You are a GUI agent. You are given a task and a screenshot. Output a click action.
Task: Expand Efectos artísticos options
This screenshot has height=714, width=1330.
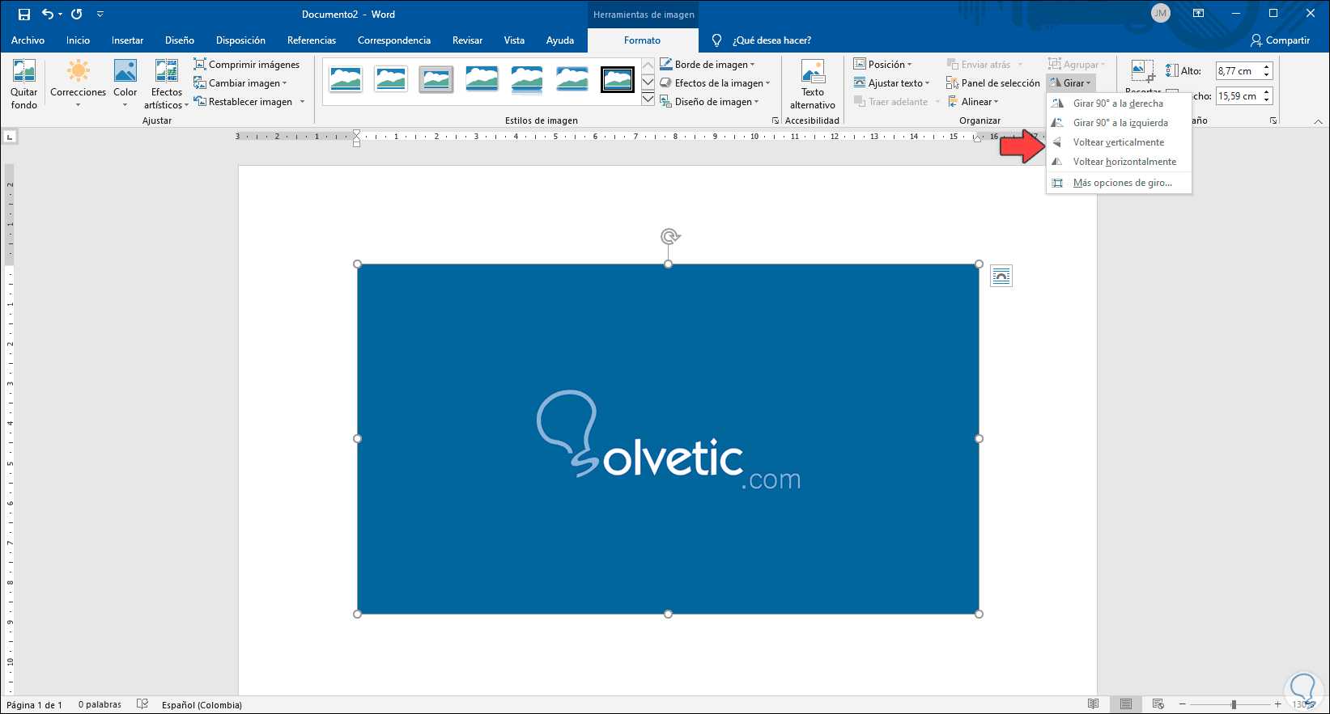click(167, 85)
